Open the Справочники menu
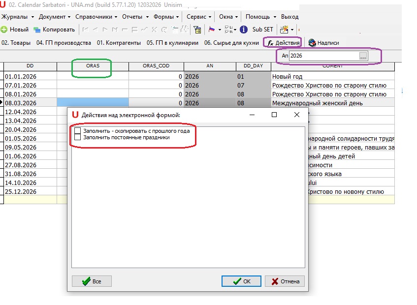The width and height of the screenshot is (417, 305). (96, 17)
